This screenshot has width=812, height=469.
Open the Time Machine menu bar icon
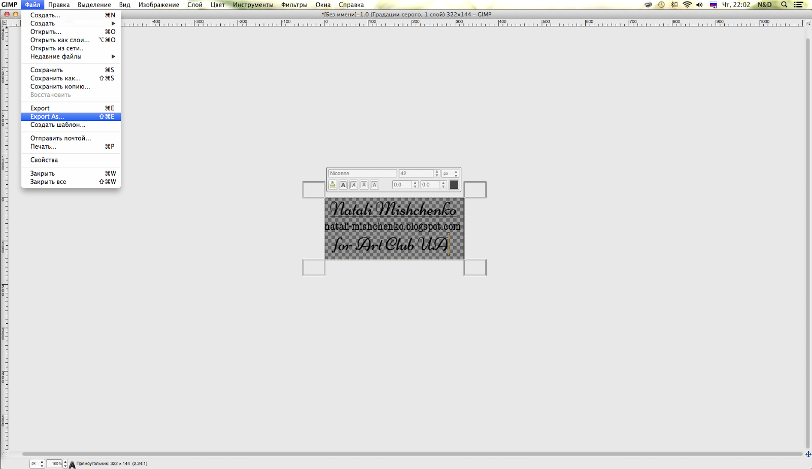(661, 5)
